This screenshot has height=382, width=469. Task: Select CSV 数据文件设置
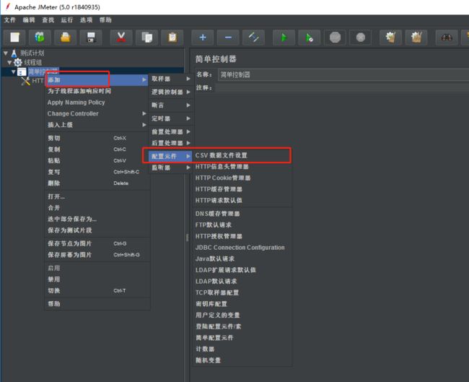(242, 155)
